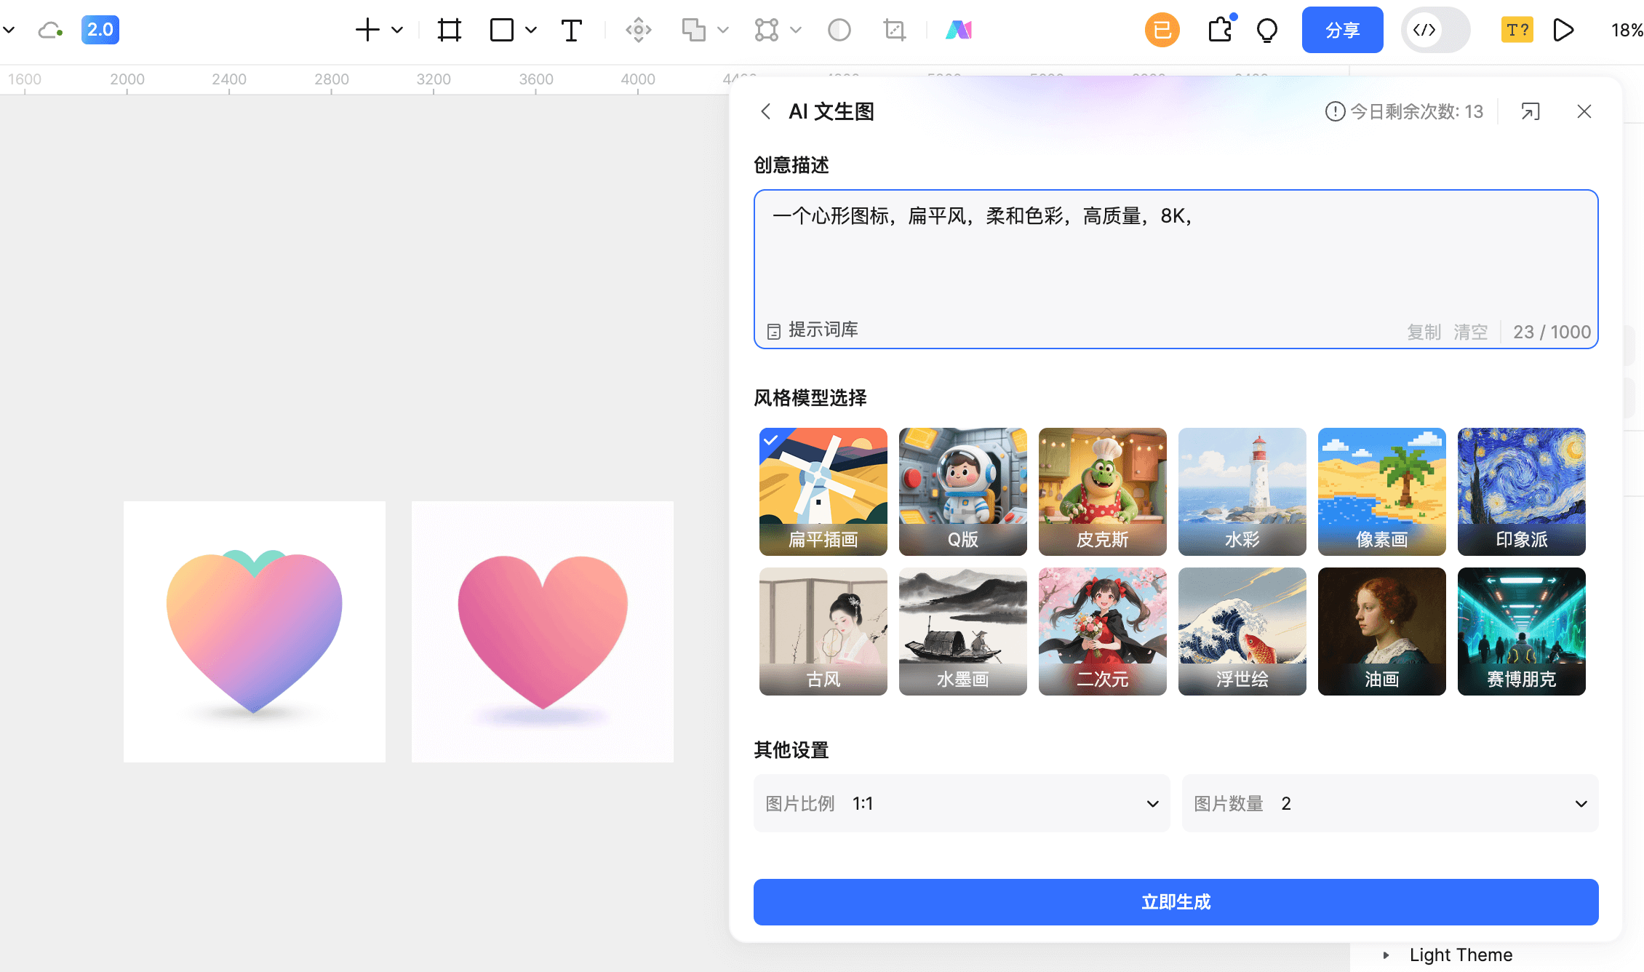Click the 立即生成 generate button

click(x=1176, y=902)
